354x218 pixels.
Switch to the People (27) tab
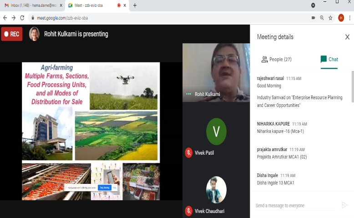tap(276, 59)
